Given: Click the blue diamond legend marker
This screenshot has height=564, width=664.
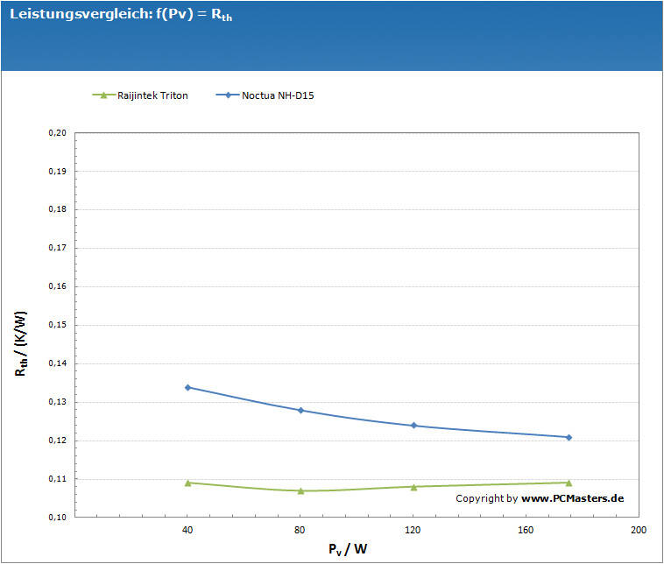Looking at the screenshot, I should tap(228, 95).
